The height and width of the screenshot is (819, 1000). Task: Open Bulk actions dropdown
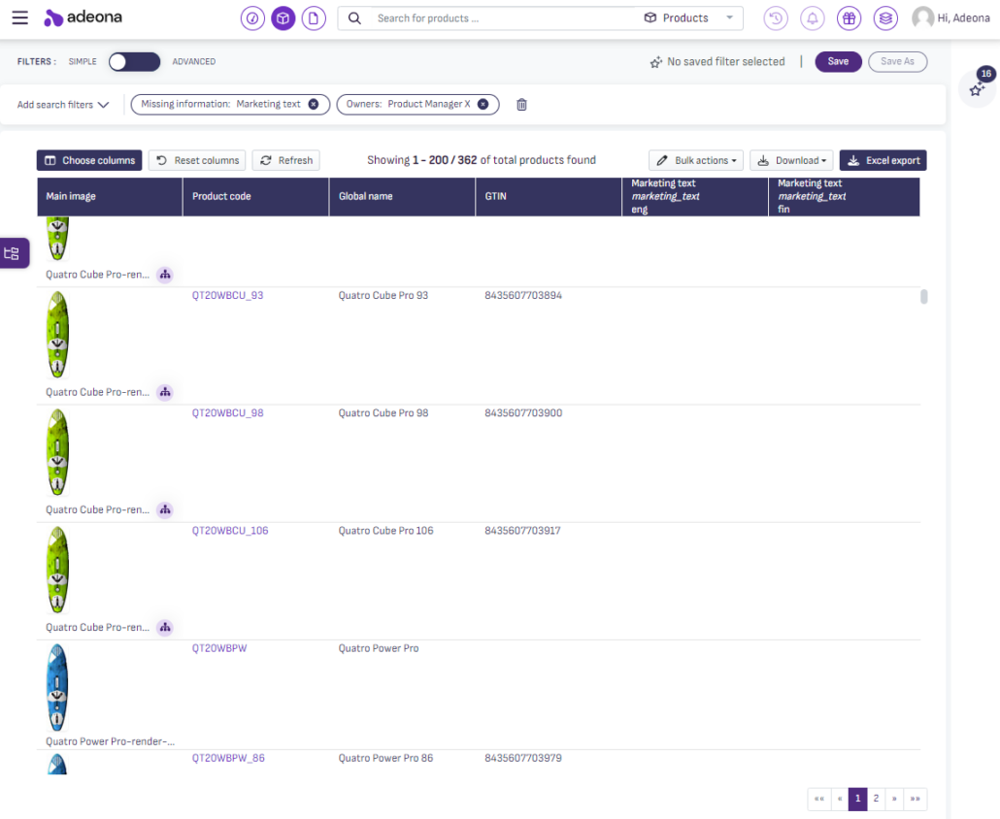[696, 161]
